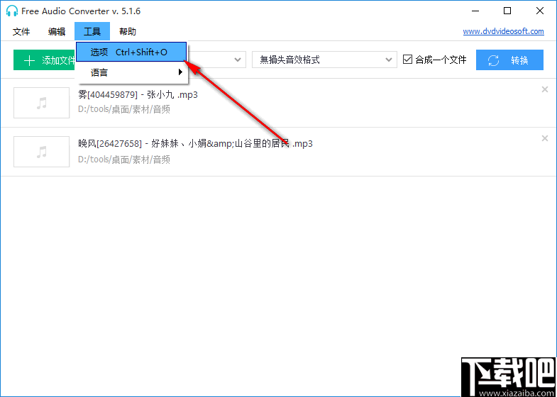Open the 帮助 menu
Screen dimensions: 557x397
tap(128, 32)
